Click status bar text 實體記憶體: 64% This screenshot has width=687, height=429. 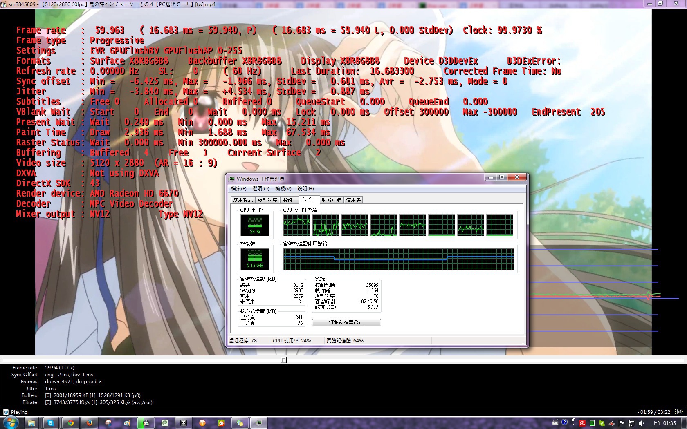(345, 340)
